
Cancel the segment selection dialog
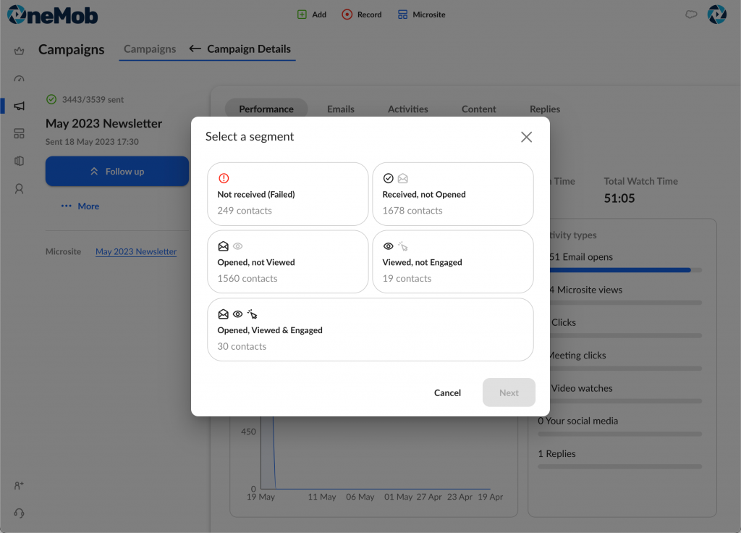pos(447,393)
